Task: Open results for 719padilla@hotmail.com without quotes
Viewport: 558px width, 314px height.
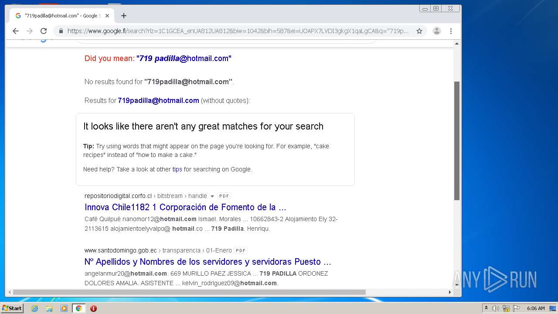Action: pos(158,100)
